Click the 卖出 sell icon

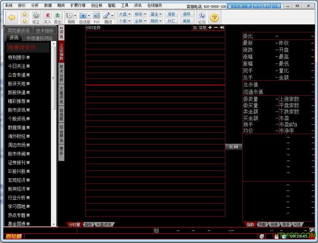point(57,16)
